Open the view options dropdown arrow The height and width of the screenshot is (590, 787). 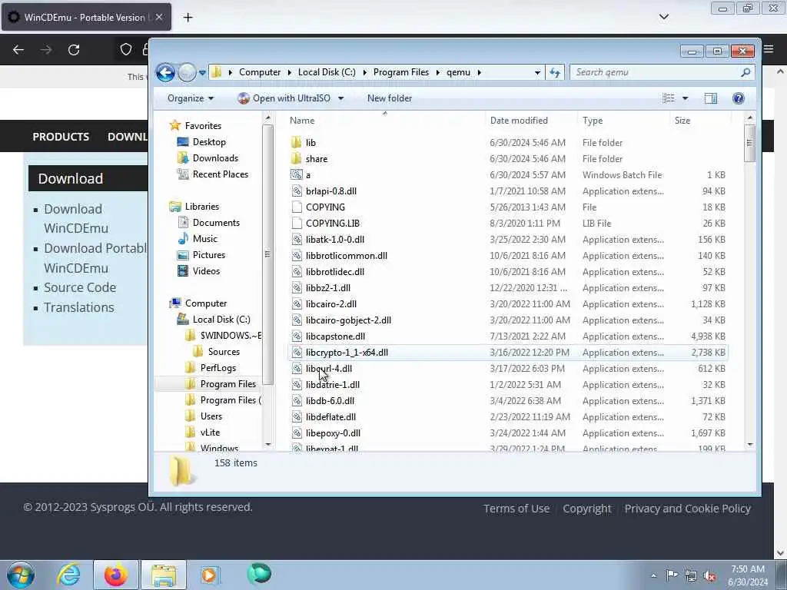point(685,98)
